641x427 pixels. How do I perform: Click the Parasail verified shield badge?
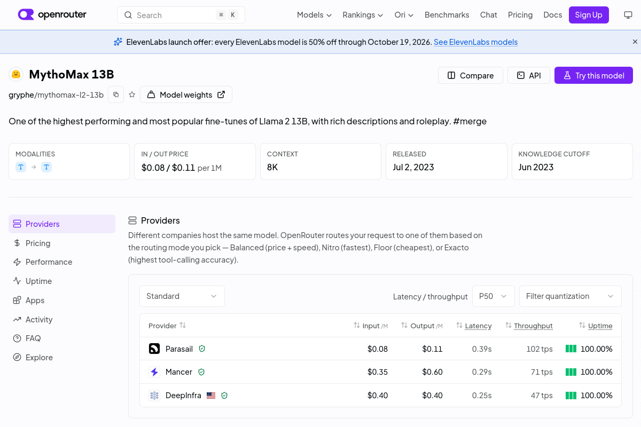tap(202, 349)
